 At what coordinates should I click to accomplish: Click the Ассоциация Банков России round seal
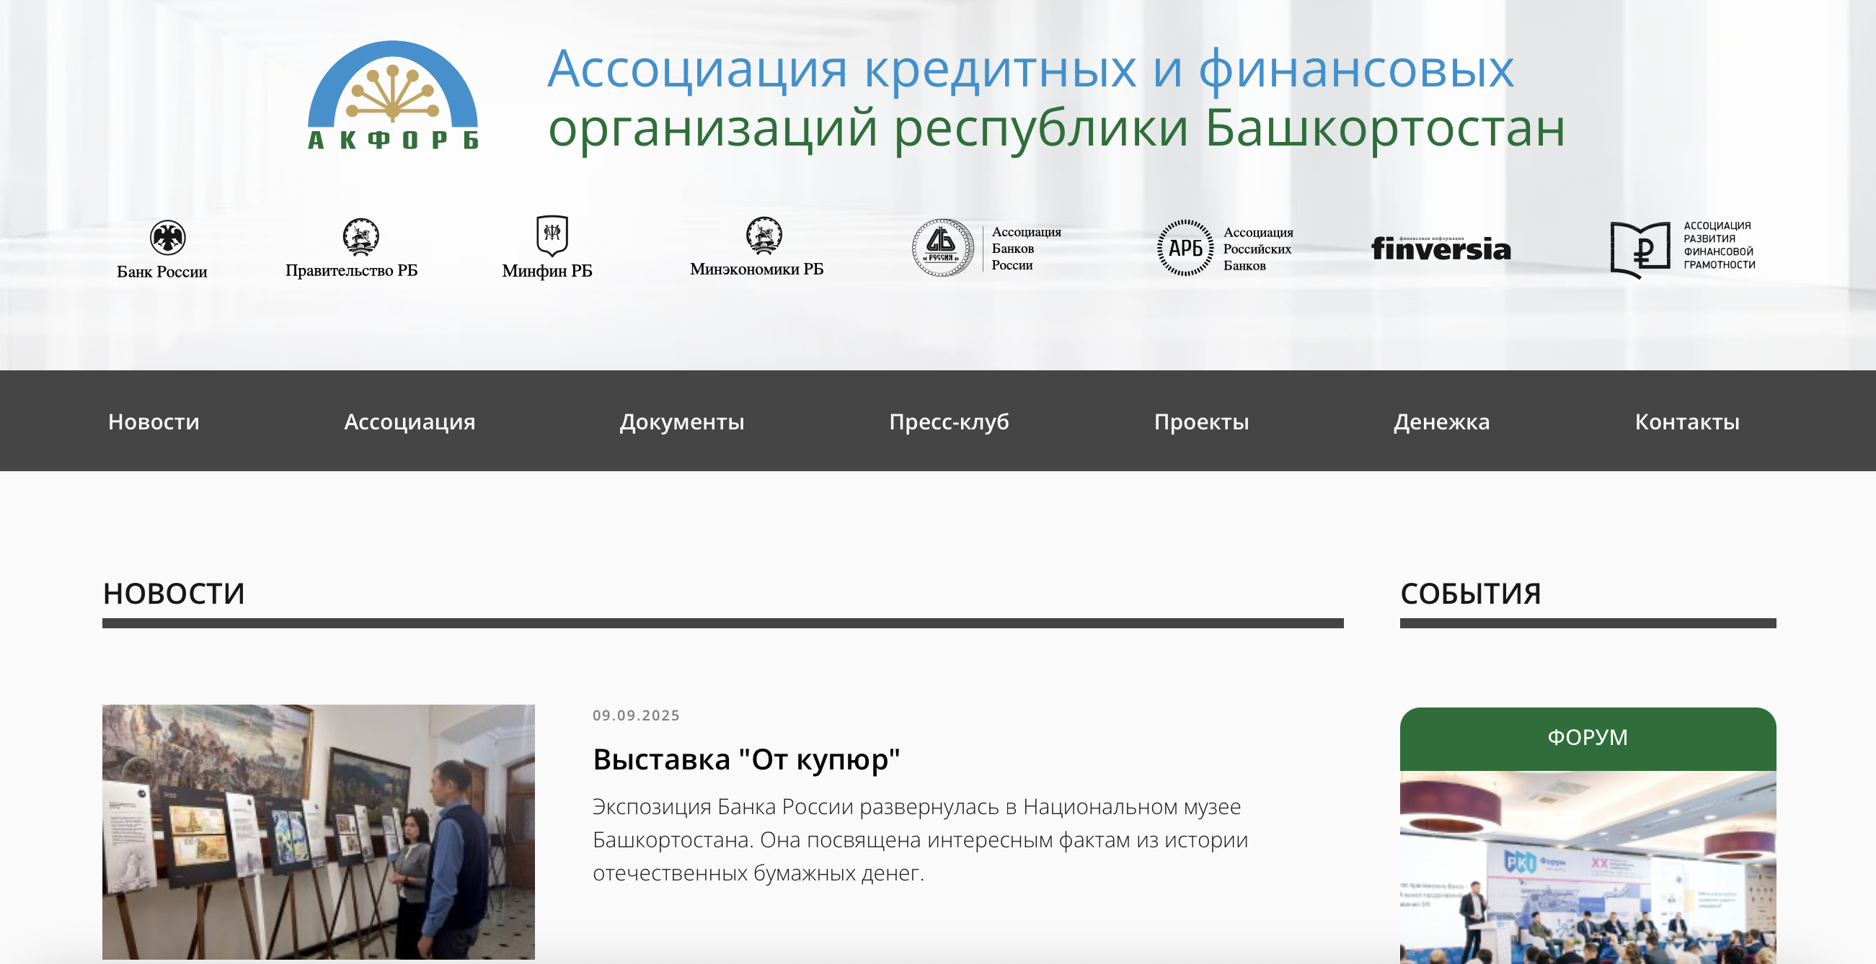point(942,247)
